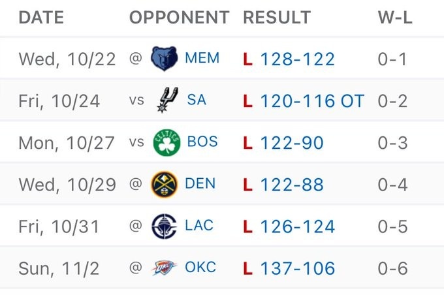
Task: Open the SA team link
Action: (196, 101)
